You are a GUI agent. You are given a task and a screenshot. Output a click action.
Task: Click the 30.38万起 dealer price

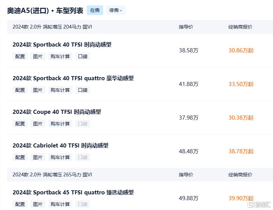click(x=241, y=118)
